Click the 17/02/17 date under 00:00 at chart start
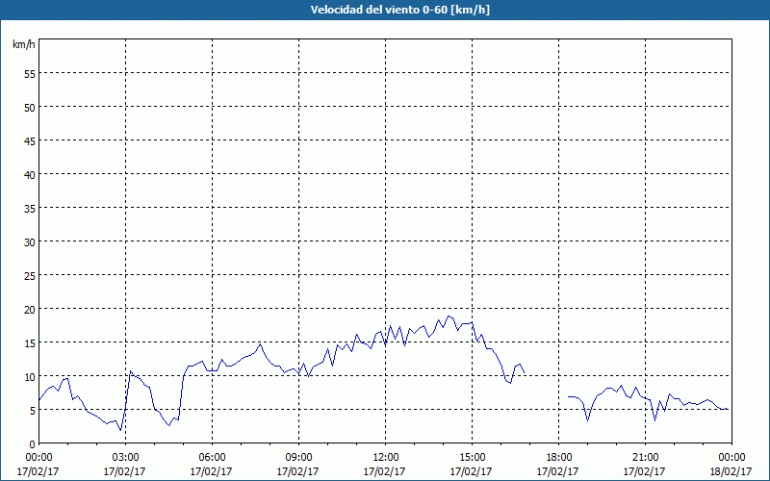The height and width of the screenshot is (481, 770). pyautogui.click(x=38, y=471)
